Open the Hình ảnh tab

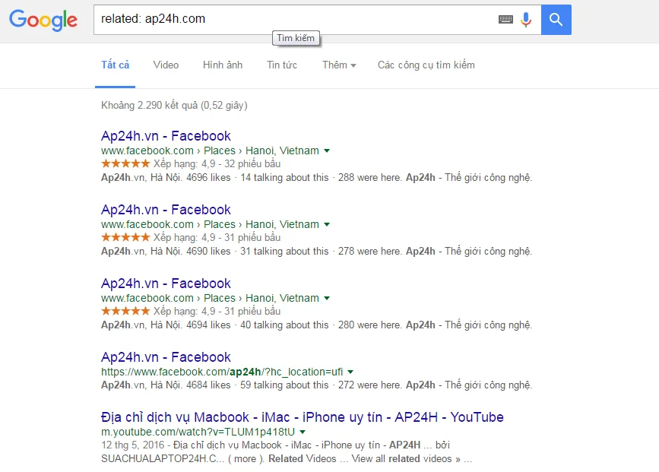223,65
